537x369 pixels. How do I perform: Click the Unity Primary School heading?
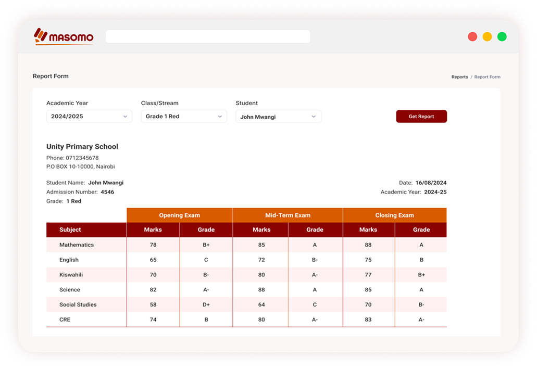pyautogui.click(x=82, y=147)
